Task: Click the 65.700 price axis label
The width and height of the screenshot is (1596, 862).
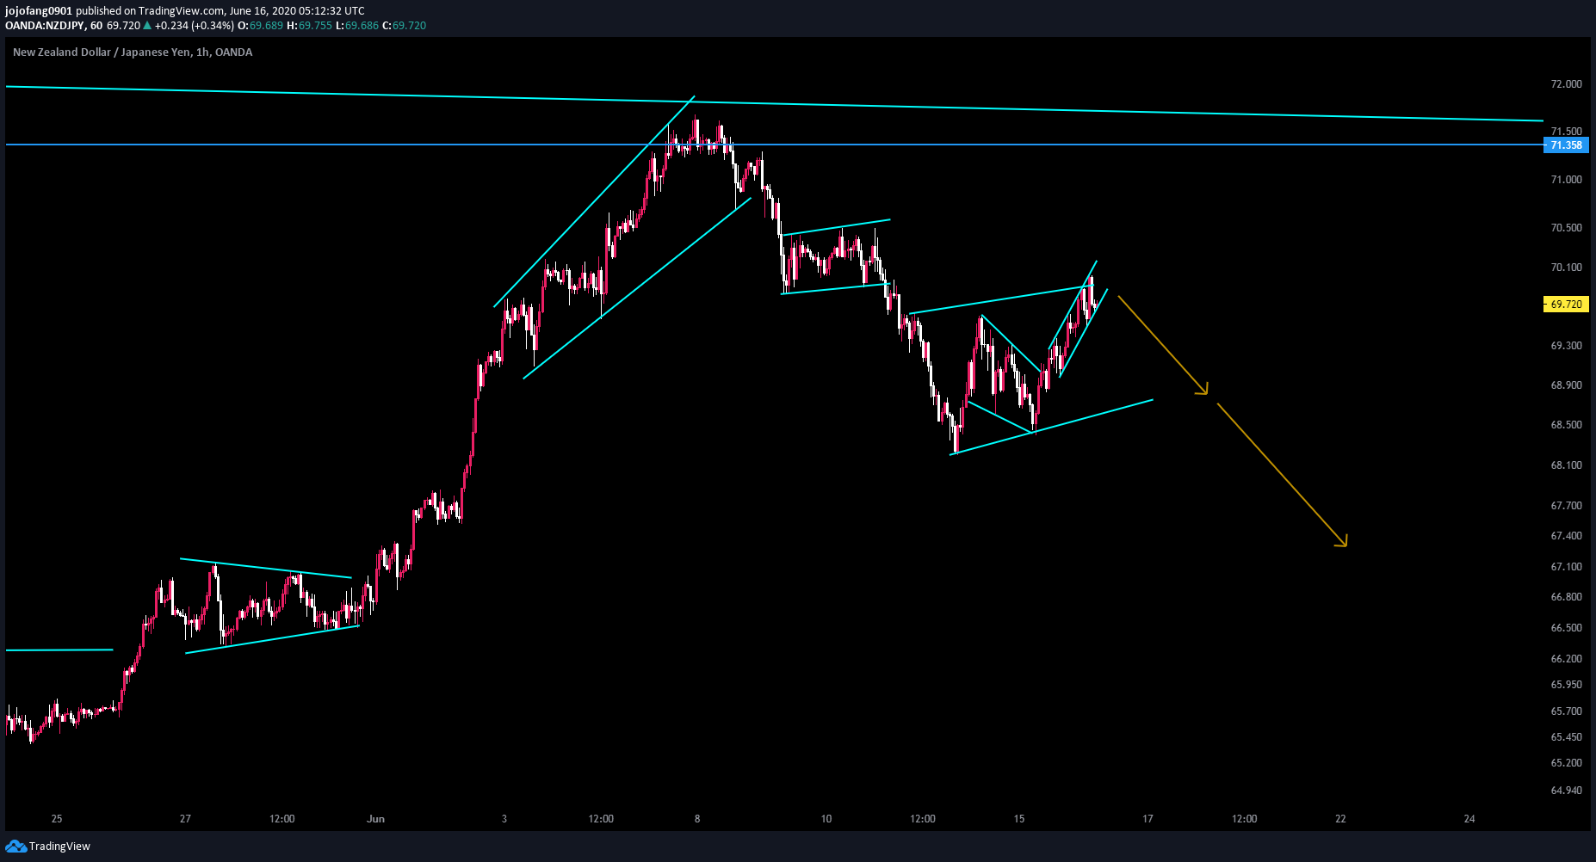Action: click(x=1566, y=711)
